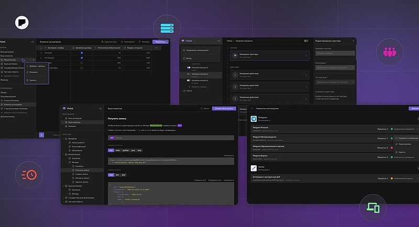Toggle the process switch in the editor header

(x=306, y=40)
